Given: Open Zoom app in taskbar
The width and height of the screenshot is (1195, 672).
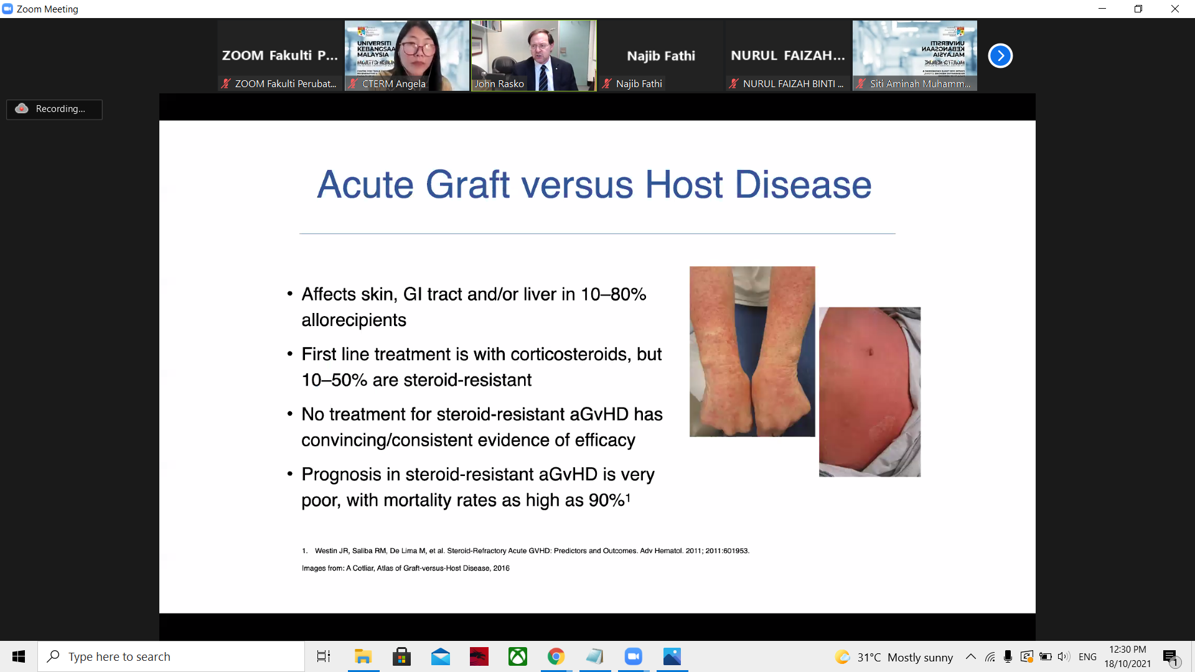Looking at the screenshot, I should [633, 656].
